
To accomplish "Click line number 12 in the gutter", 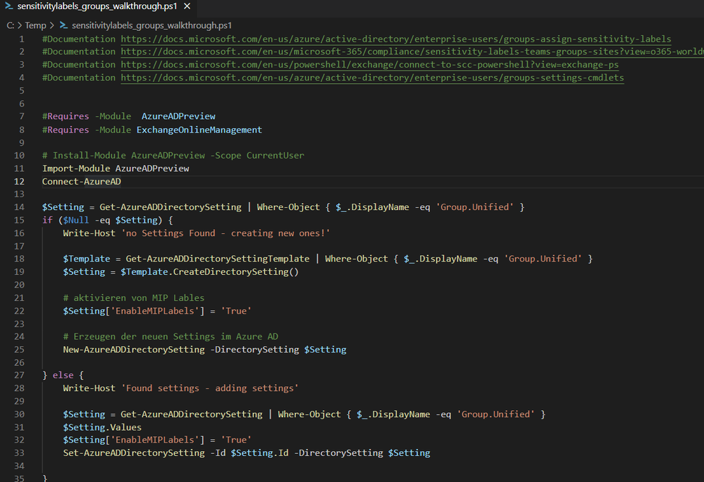I will (x=19, y=181).
